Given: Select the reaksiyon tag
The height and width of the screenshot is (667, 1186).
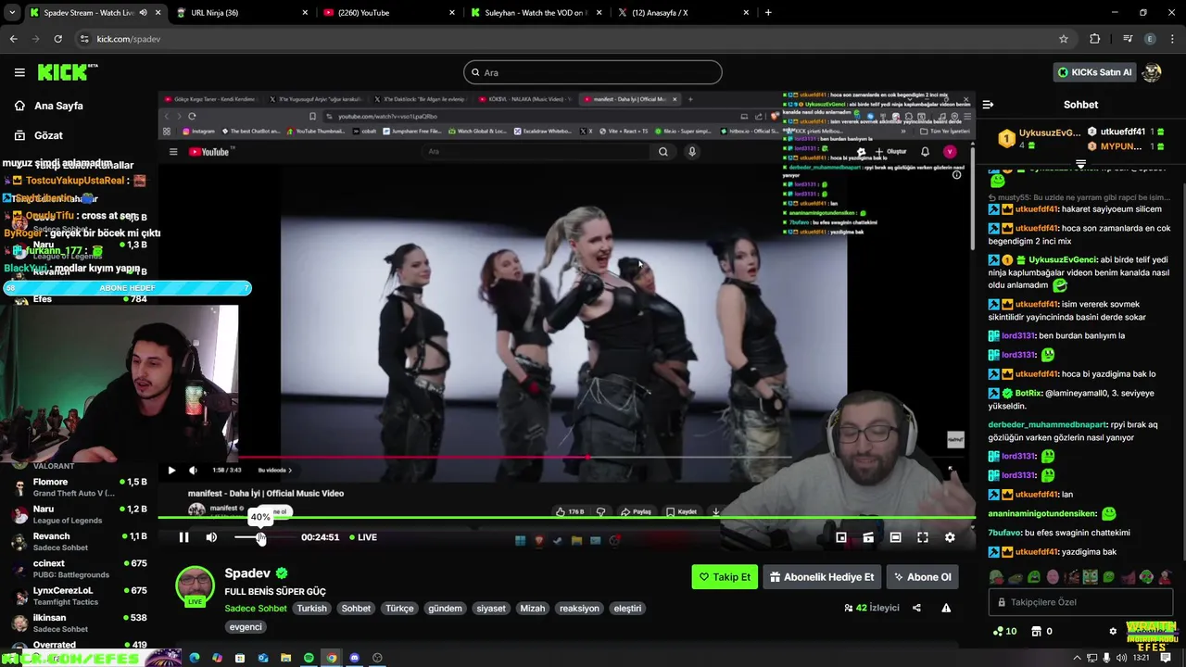Looking at the screenshot, I should pyautogui.click(x=580, y=609).
